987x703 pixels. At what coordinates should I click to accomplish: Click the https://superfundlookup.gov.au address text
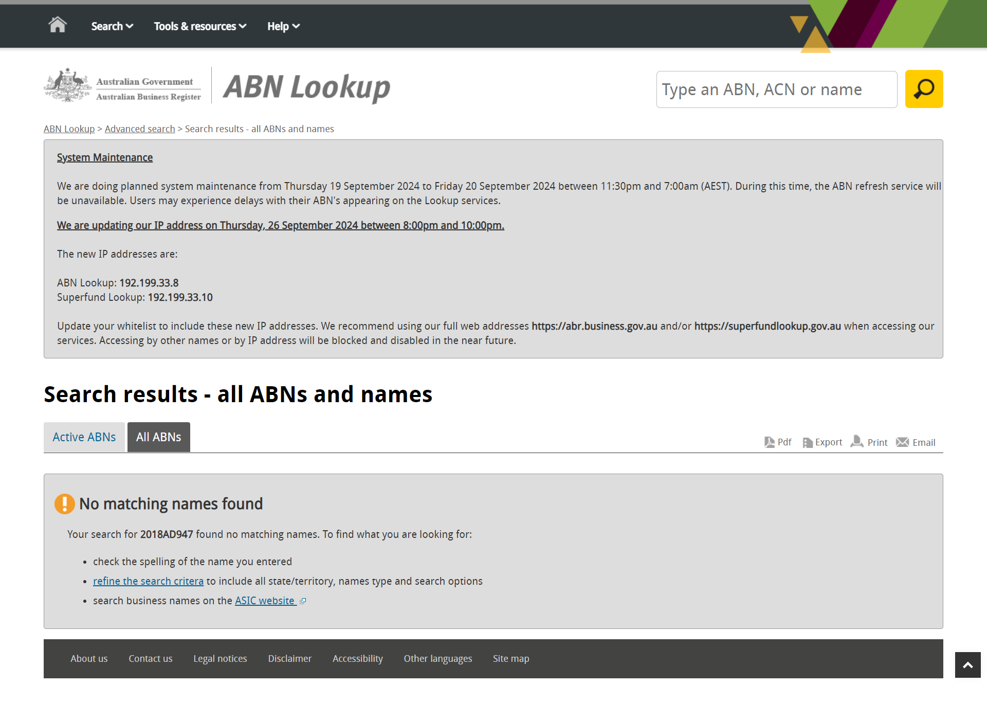767,326
